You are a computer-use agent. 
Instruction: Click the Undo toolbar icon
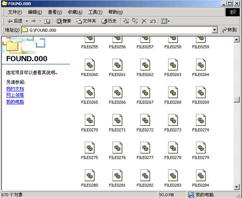[x=153, y=21]
